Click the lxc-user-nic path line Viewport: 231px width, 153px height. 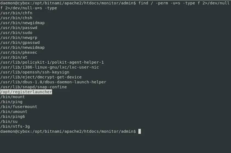(50, 67)
